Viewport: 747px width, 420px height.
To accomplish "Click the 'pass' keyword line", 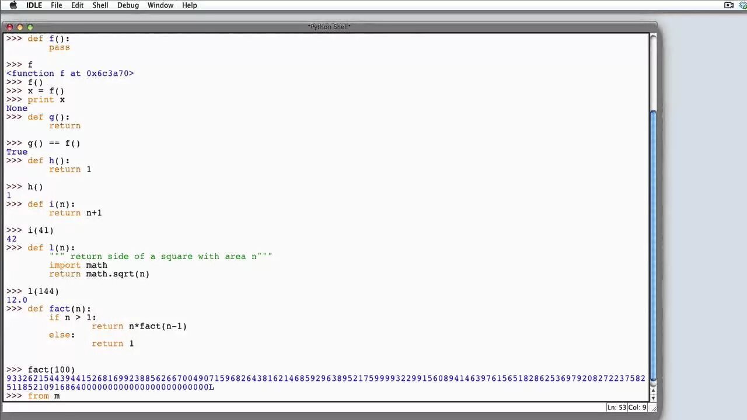I will 60,47.
